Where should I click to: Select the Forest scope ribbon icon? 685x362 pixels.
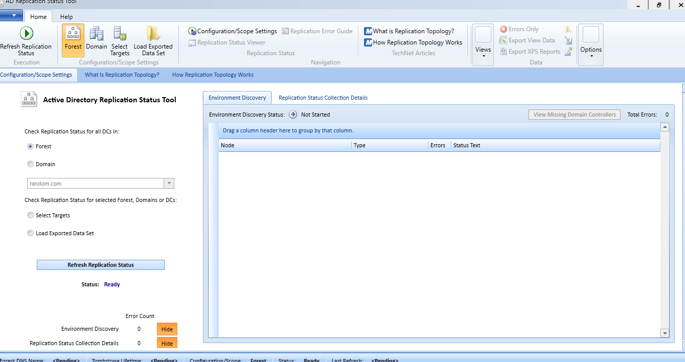point(73,40)
